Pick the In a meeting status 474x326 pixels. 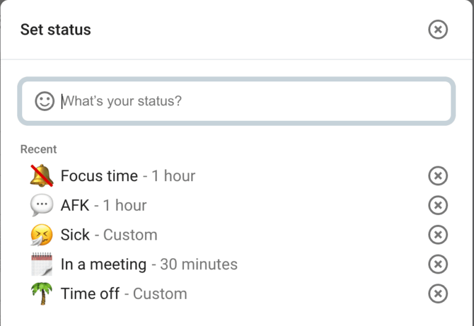click(x=103, y=264)
